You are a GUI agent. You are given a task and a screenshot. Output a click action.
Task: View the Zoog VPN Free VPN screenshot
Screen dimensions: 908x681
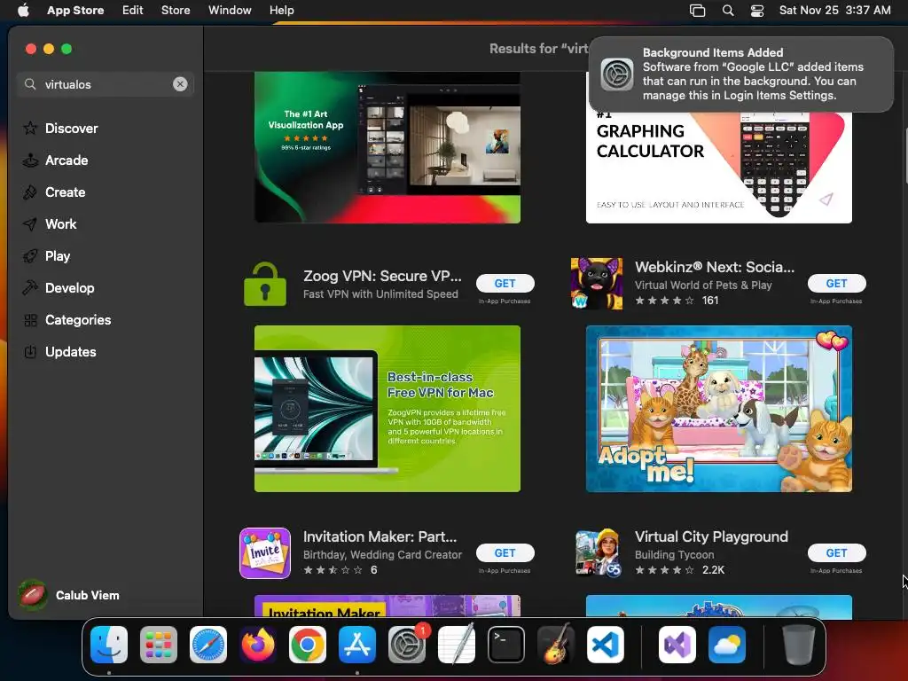[387, 409]
